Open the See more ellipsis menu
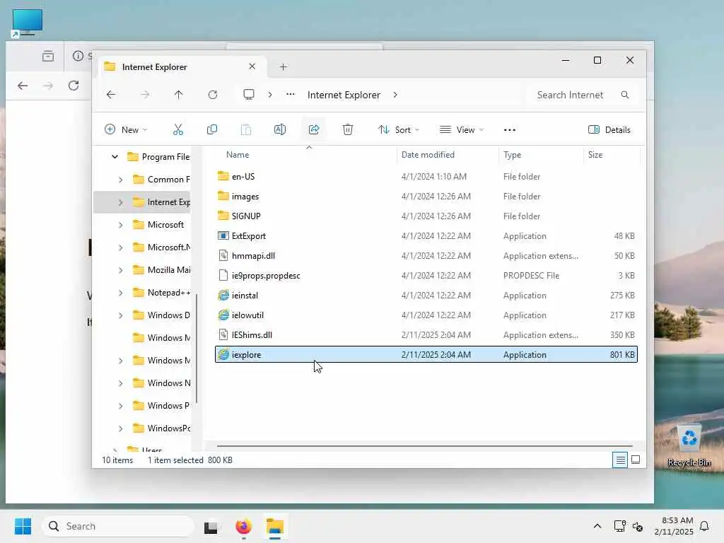724x543 pixels. click(510, 130)
